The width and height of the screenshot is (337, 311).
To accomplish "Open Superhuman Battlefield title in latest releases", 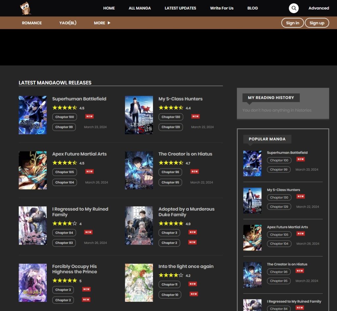I will (79, 99).
